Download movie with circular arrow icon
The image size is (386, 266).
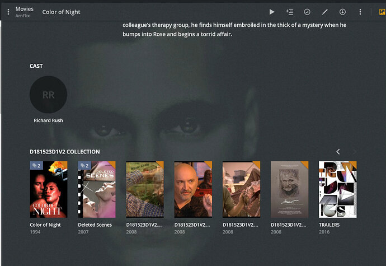click(342, 12)
